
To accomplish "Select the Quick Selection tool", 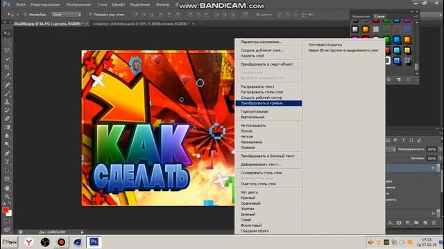I will click(x=7, y=59).
